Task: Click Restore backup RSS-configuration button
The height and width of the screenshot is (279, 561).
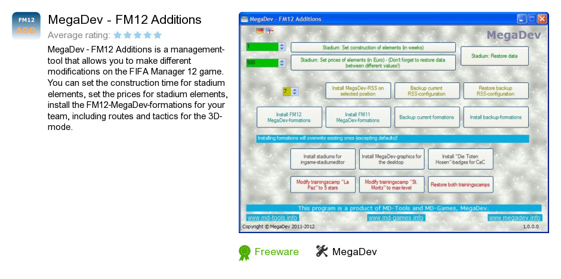Action: point(495,91)
